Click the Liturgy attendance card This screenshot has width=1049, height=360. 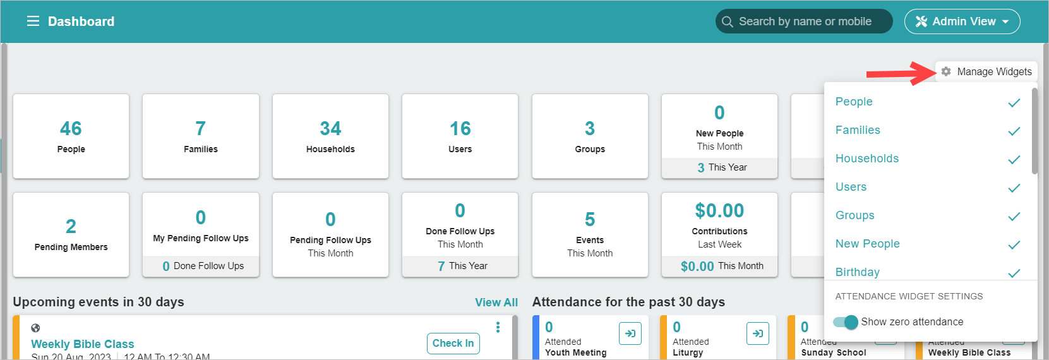coord(717,337)
